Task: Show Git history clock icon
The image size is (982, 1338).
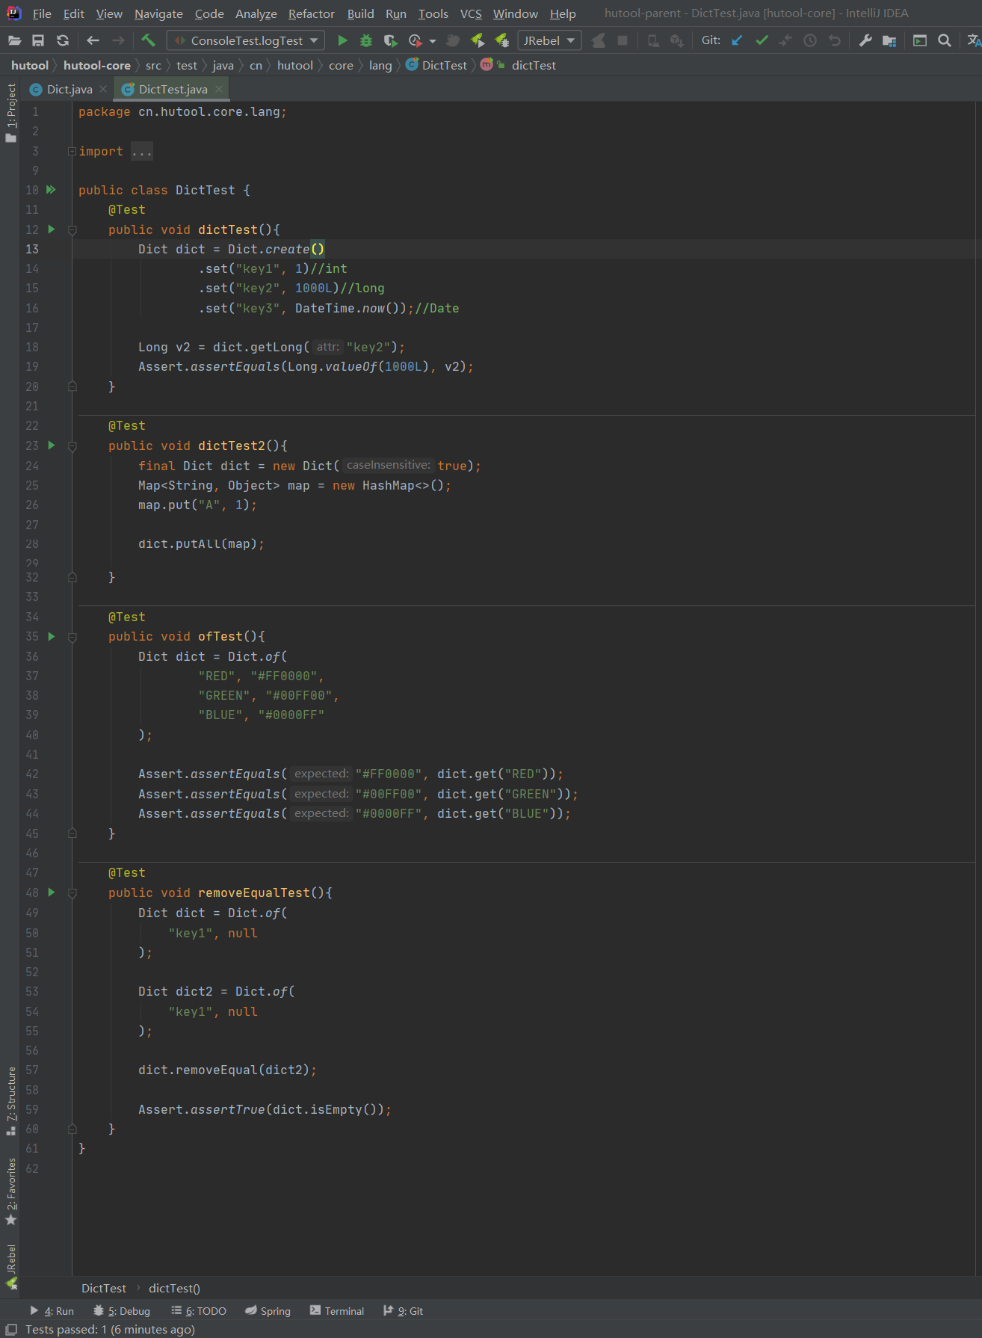Action: click(810, 40)
